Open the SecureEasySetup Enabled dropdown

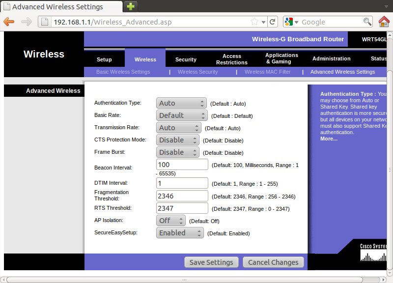180,233
